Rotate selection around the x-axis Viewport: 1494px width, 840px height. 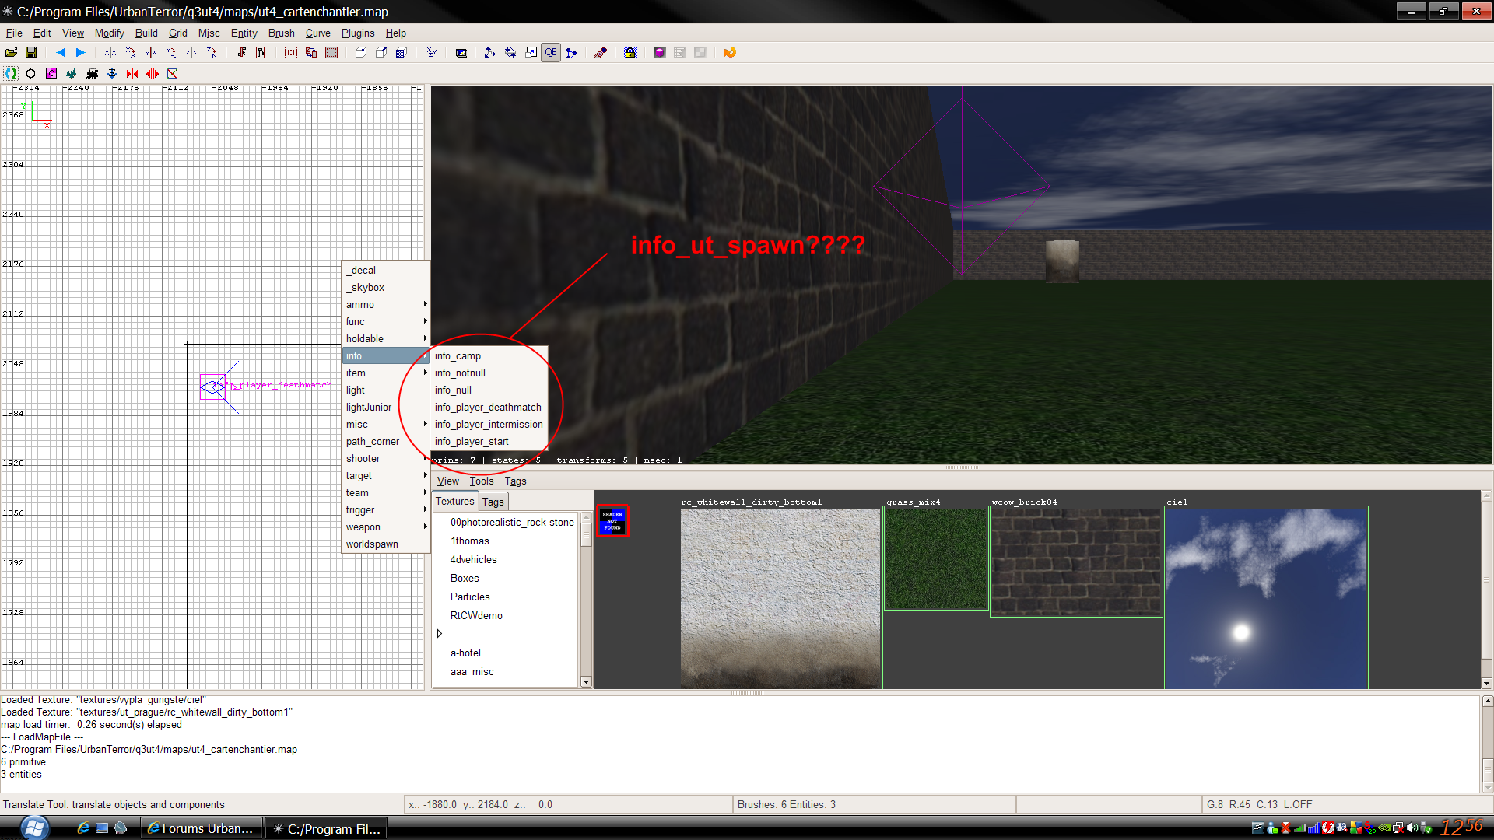(131, 52)
